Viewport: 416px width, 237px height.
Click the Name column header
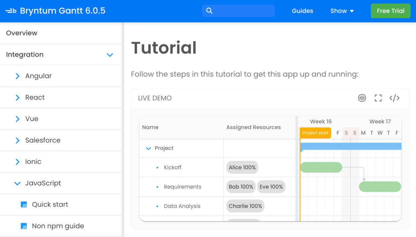click(150, 127)
